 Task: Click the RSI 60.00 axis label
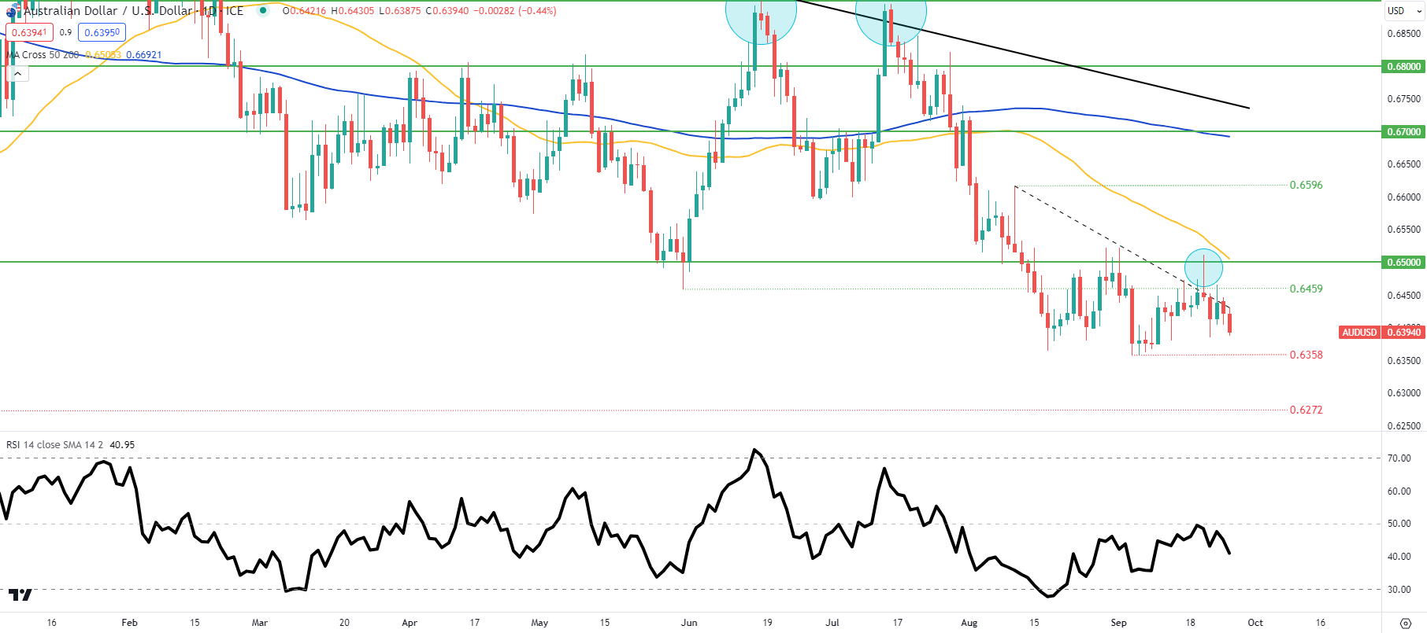(x=1399, y=491)
